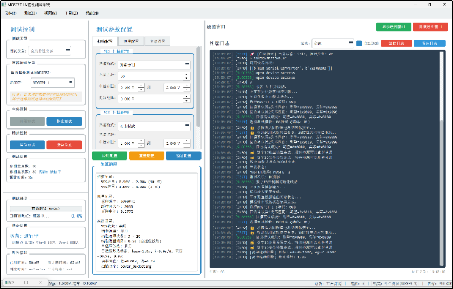Decrease the VDS start voltage 0.100 V
The image size is (453, 289).
coord(140,89)
